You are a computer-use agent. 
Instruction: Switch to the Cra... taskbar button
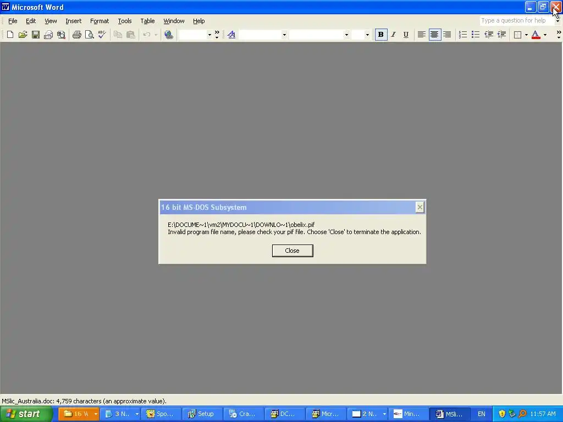click(x=243, y=414)
